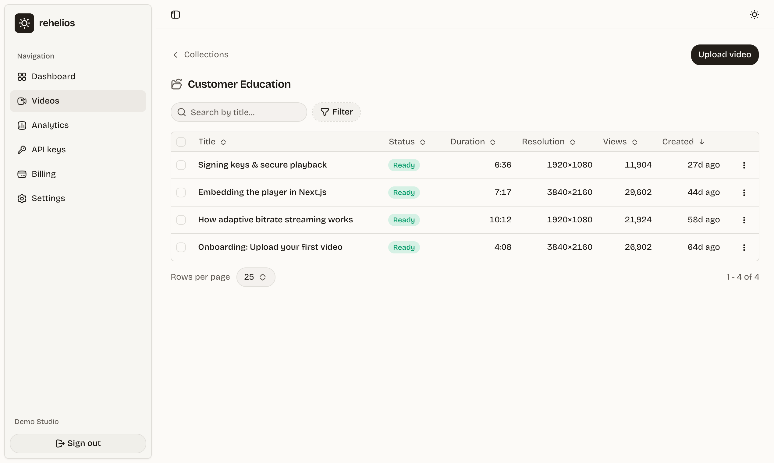
Task: Open the Filter options
Action: coord(336,112)
